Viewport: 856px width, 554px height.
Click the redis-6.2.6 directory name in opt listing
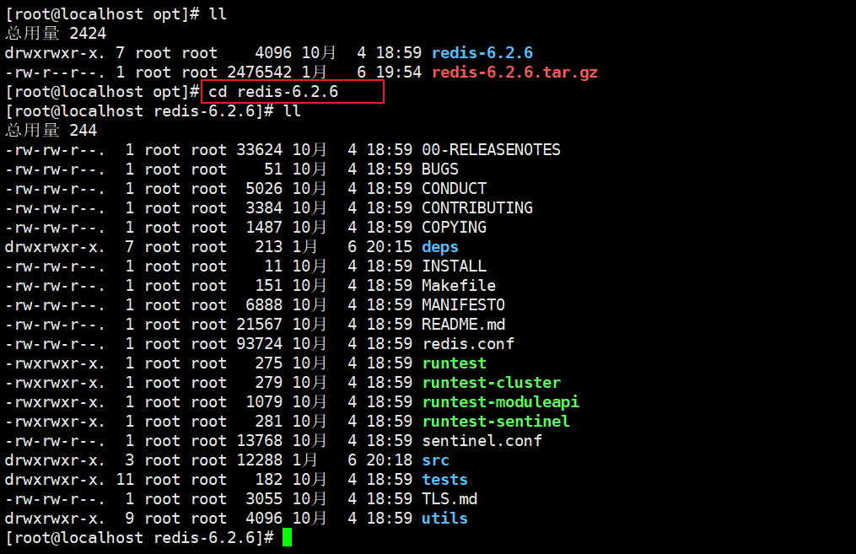point(482,53)
